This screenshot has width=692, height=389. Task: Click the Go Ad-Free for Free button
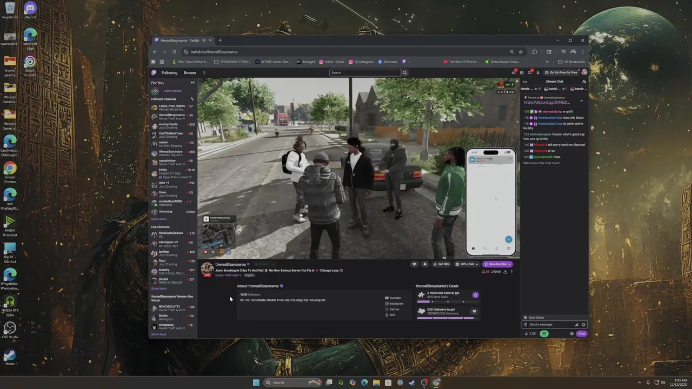pos(561,72)
